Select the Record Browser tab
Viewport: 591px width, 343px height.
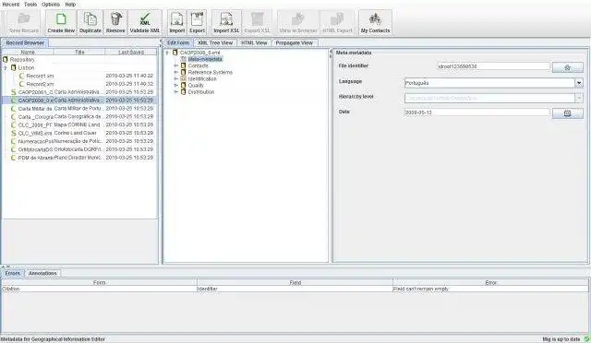pos(25,43)
